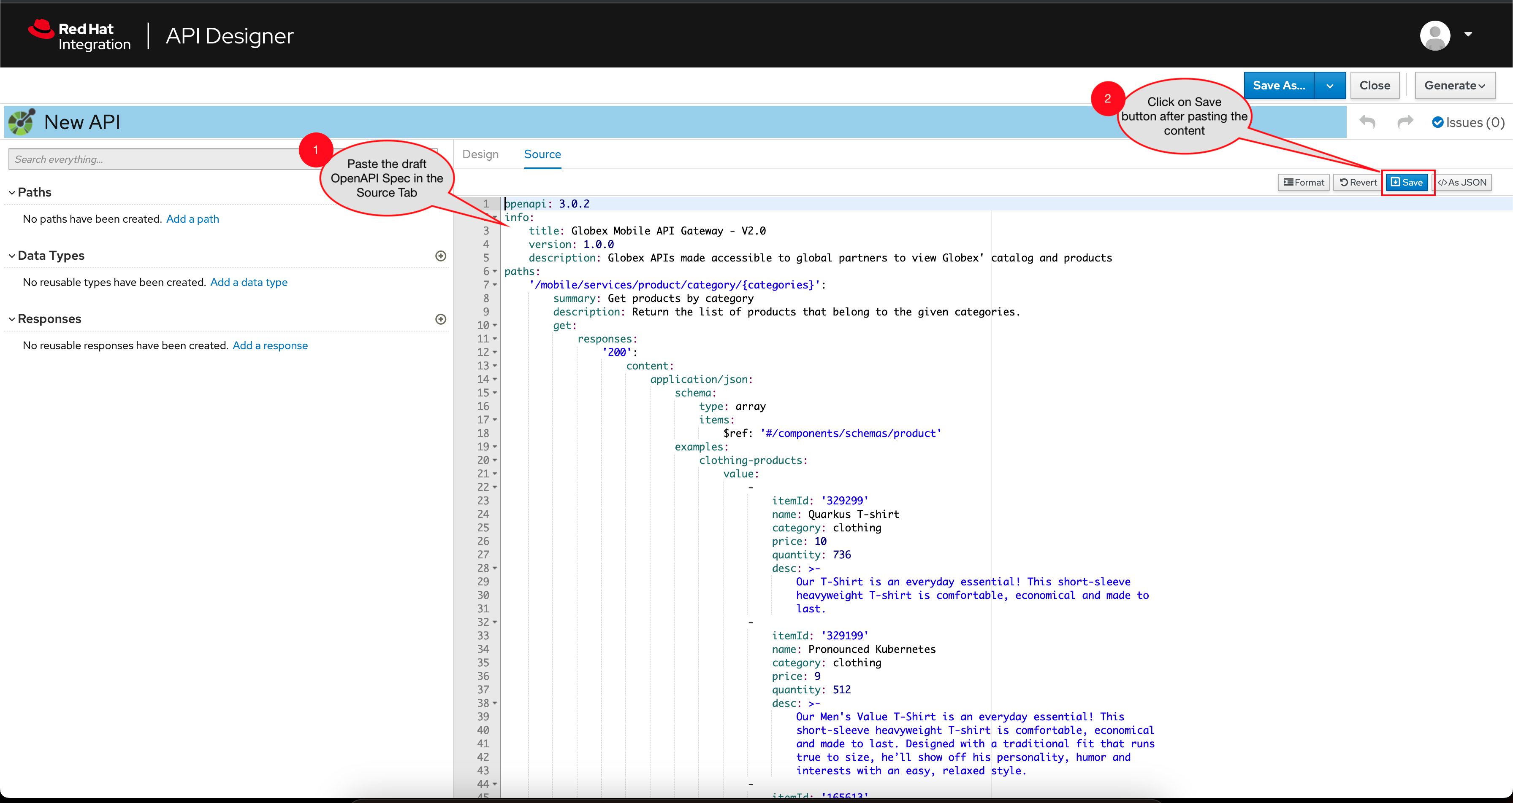Click the Save As... button

coord(1279,85)
